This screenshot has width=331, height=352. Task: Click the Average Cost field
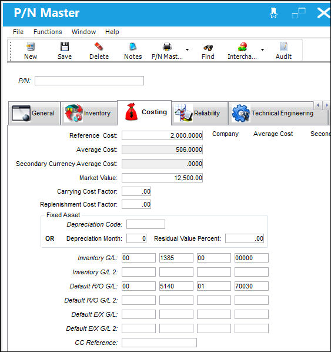coord(162,150)
